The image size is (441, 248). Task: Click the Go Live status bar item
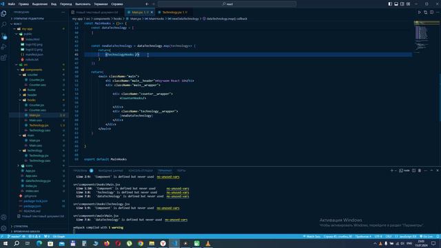point(427,236)
